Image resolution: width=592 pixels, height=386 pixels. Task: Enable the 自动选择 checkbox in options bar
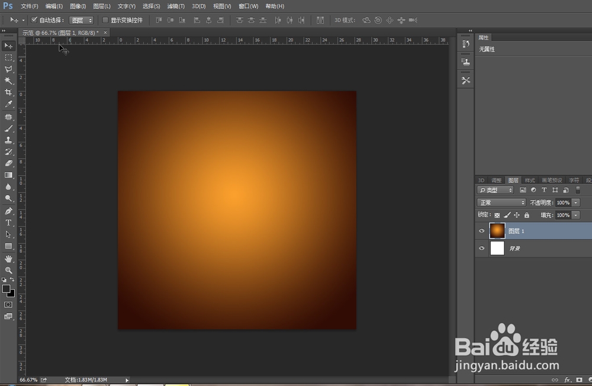pyautogui.click(x=34, y=20)
